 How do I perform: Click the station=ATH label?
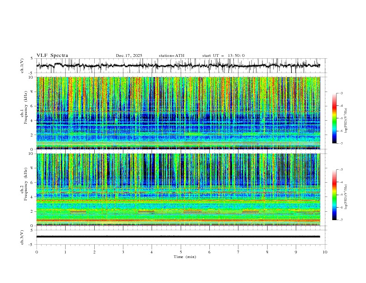pyautogui.click(x=171, y=55)
